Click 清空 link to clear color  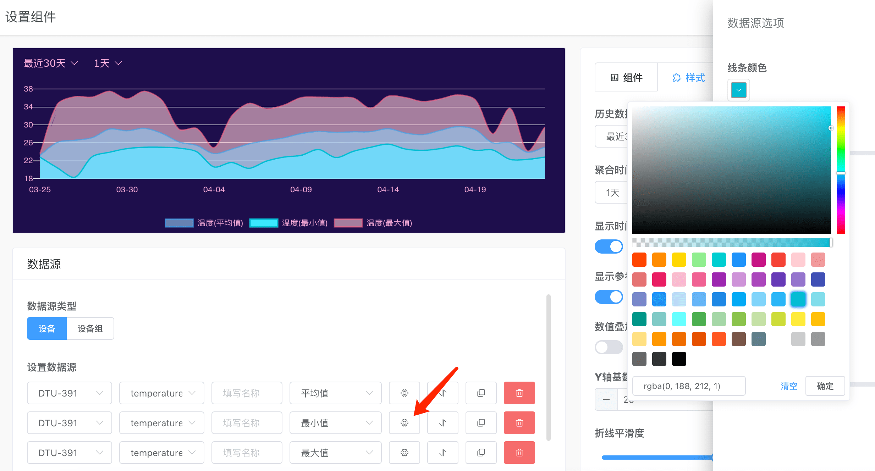point(789,386)
